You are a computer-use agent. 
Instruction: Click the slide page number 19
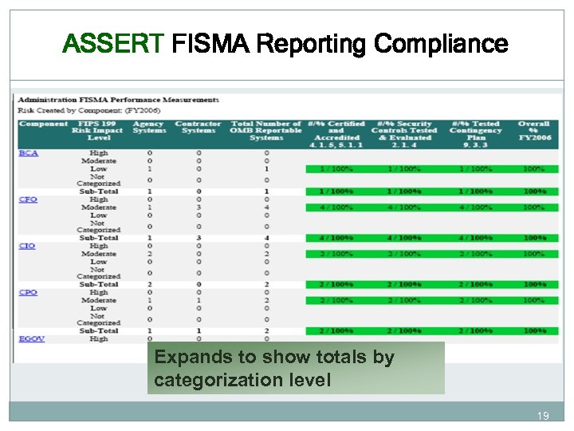543,416
